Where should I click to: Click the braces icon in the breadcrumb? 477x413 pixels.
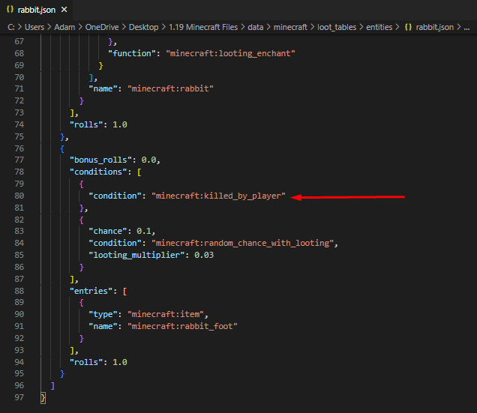tap(409, 27)
